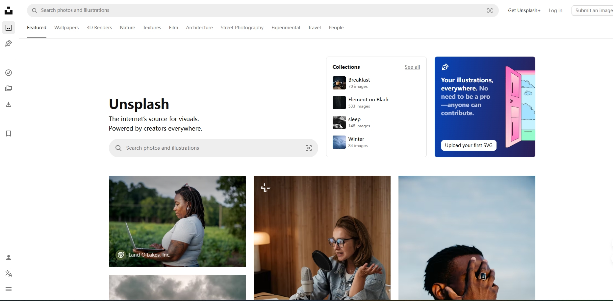Click the Unsplash logo icon

(x=9, y=11)
